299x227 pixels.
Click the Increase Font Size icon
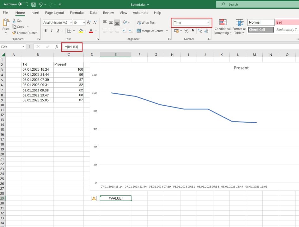click(x=89, y=23)
